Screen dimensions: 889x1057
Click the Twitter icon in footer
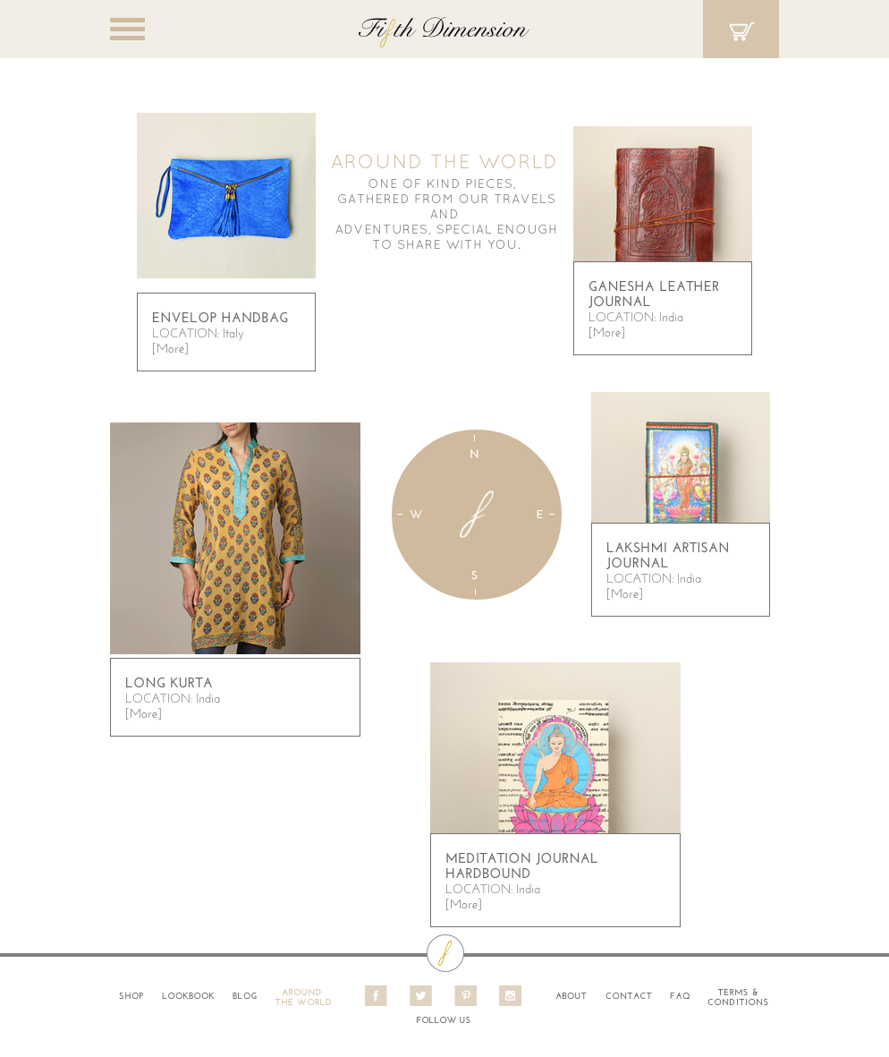[420, 995]
